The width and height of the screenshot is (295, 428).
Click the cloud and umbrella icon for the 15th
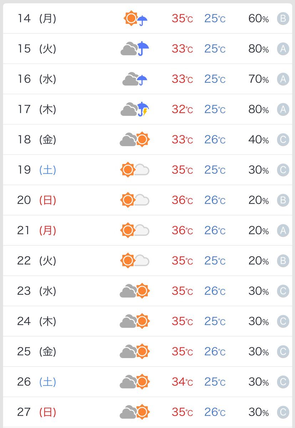[x=135, y=49]
